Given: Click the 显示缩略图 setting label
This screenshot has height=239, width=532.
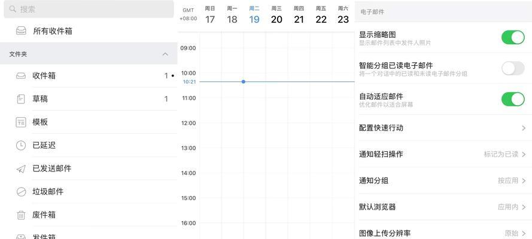Looking at the screenshot, I should tap(377, 34).
